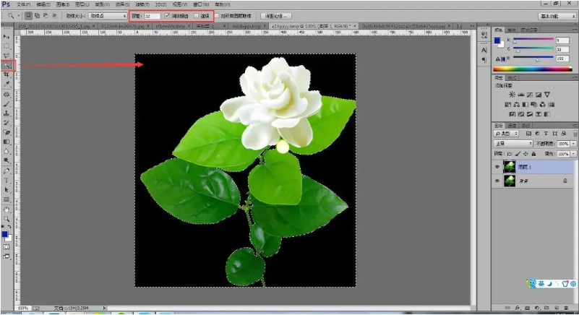Select the Magic Wand tool
Viewport: 579px width, 315px height.
(7, 64)
